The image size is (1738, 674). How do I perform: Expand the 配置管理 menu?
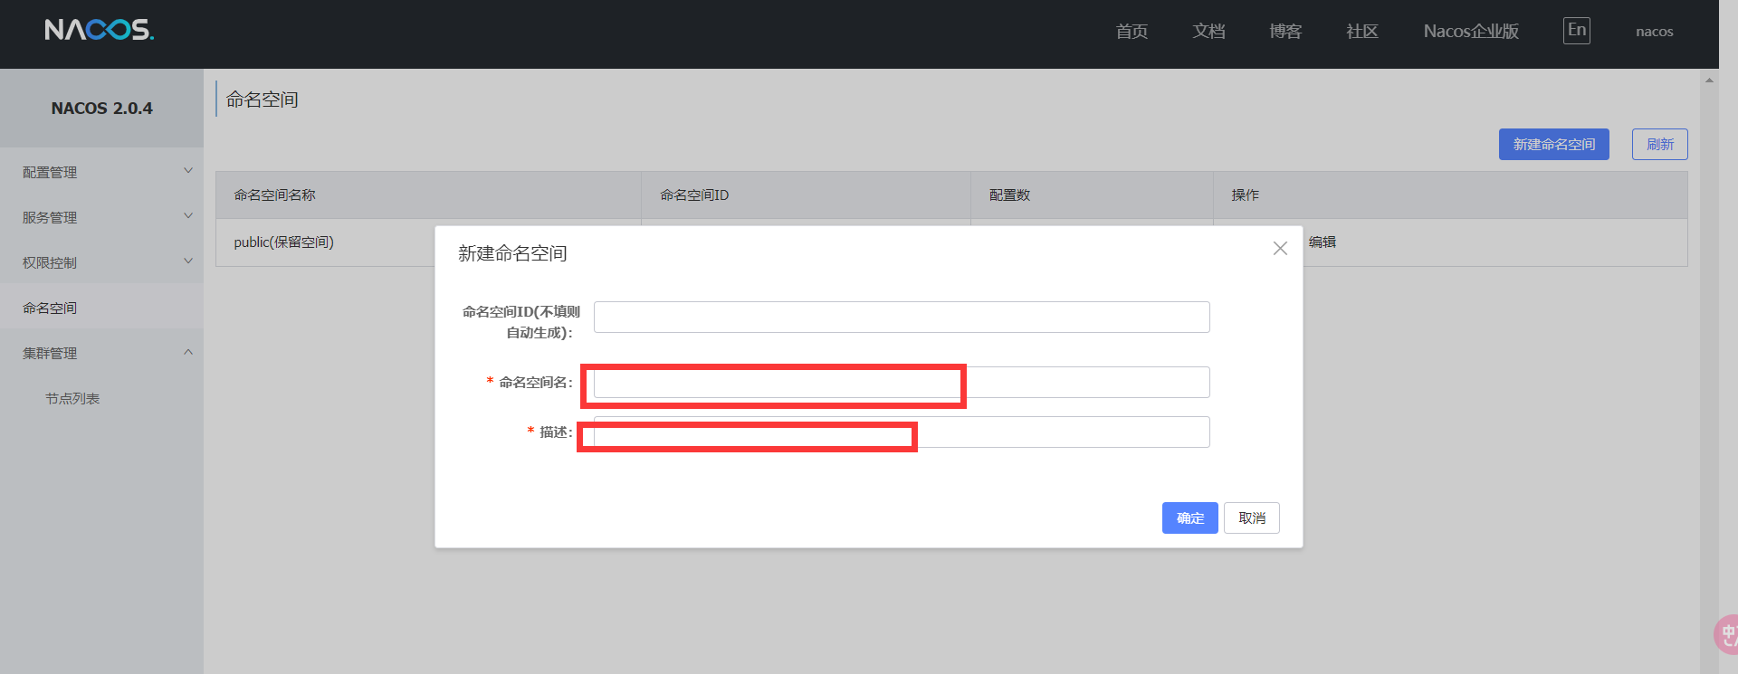101,172
